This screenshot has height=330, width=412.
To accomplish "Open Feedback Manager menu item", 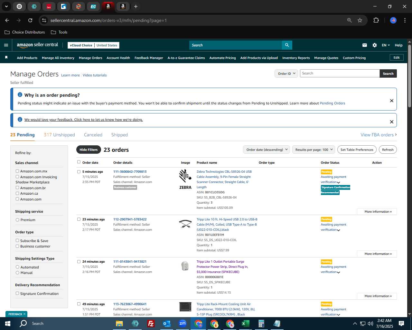I will pyautogui.click(x=149, y=58).
